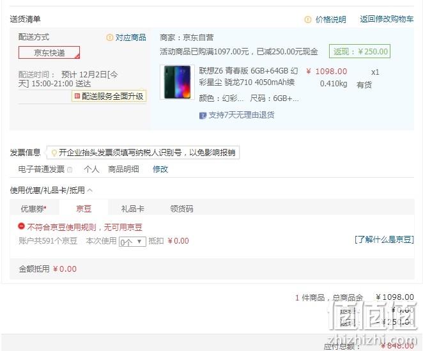Click the 7天无理由退货 icon
The width and height of the screenshot is (423, 351).
pos(203,116)
